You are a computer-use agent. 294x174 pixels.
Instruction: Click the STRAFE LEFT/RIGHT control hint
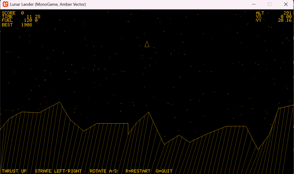click(58, 171)
